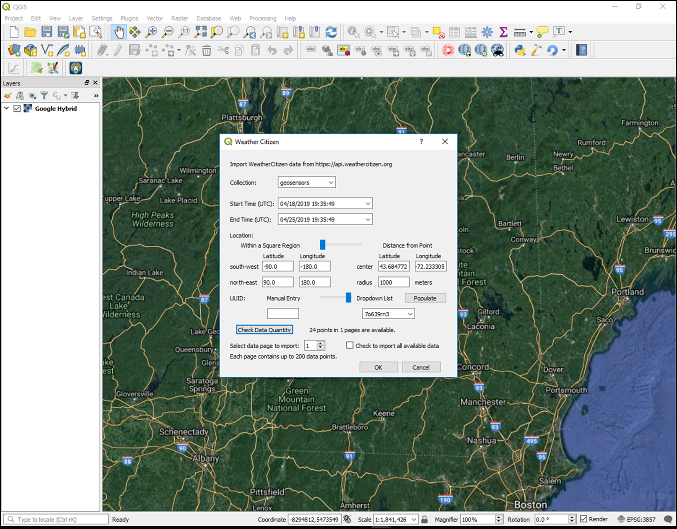This screenshot has width=677, height=529.
Task: Click the south-west Latitude field -90.0
Action: tap(278, 266)
